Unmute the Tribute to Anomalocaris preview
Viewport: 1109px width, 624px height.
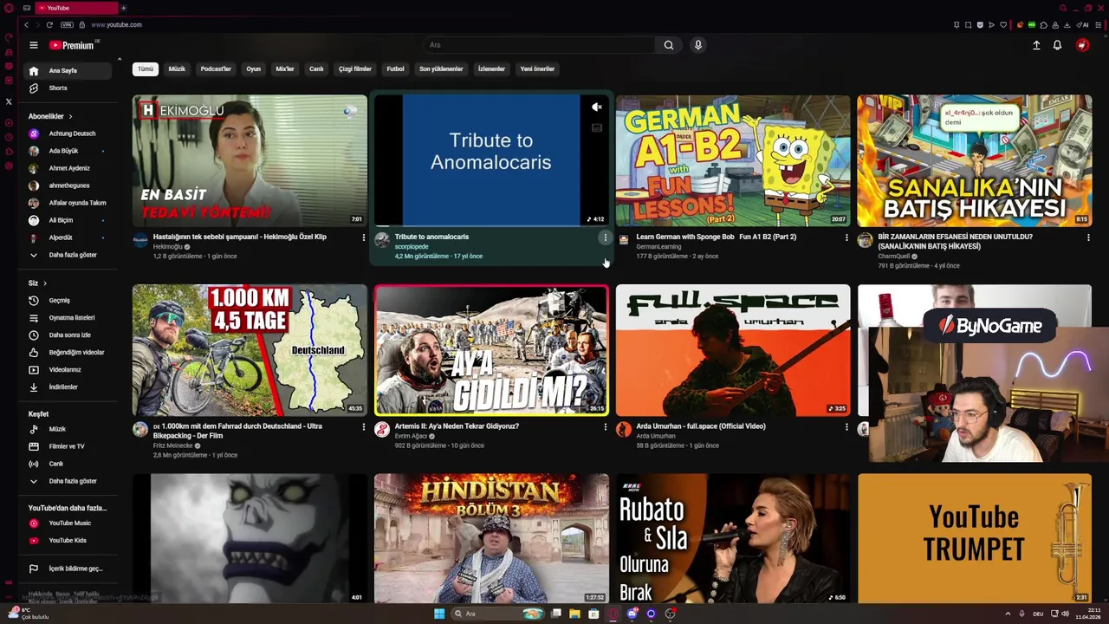[596, 107]
